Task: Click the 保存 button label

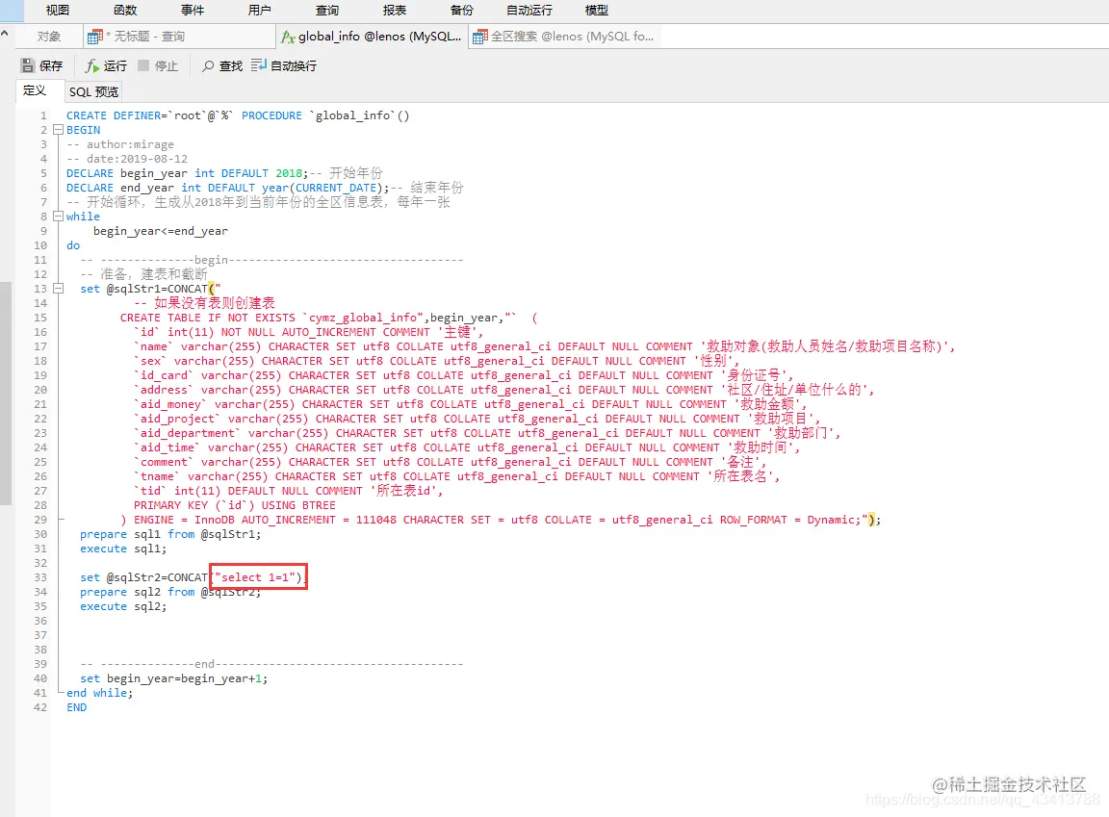Action: 51,65
